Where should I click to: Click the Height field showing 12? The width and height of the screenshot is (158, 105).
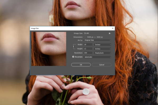pyautogui.click(x=88, y=49)
